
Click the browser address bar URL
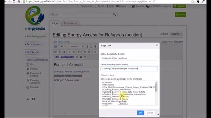coord(90,1)
